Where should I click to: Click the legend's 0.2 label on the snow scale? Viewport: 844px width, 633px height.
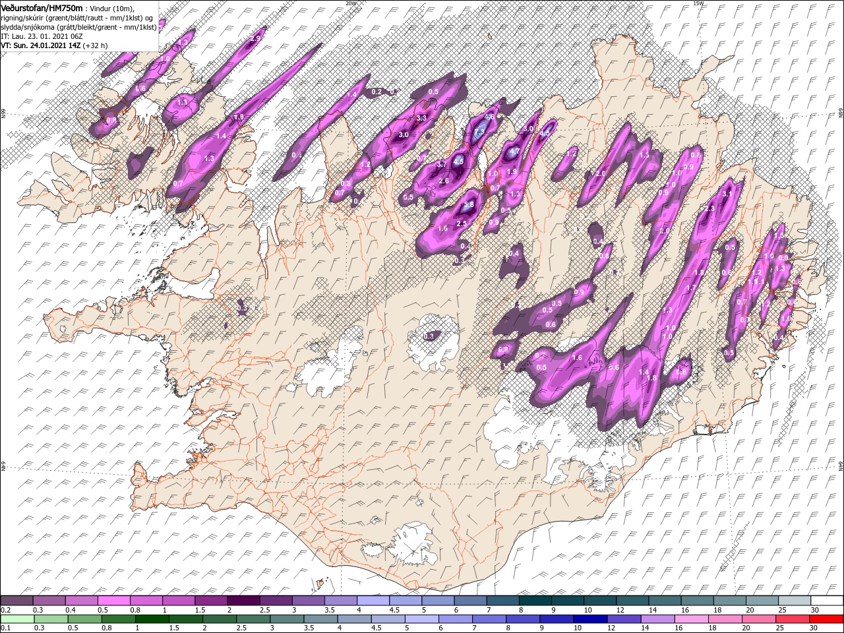click(5, 610)
